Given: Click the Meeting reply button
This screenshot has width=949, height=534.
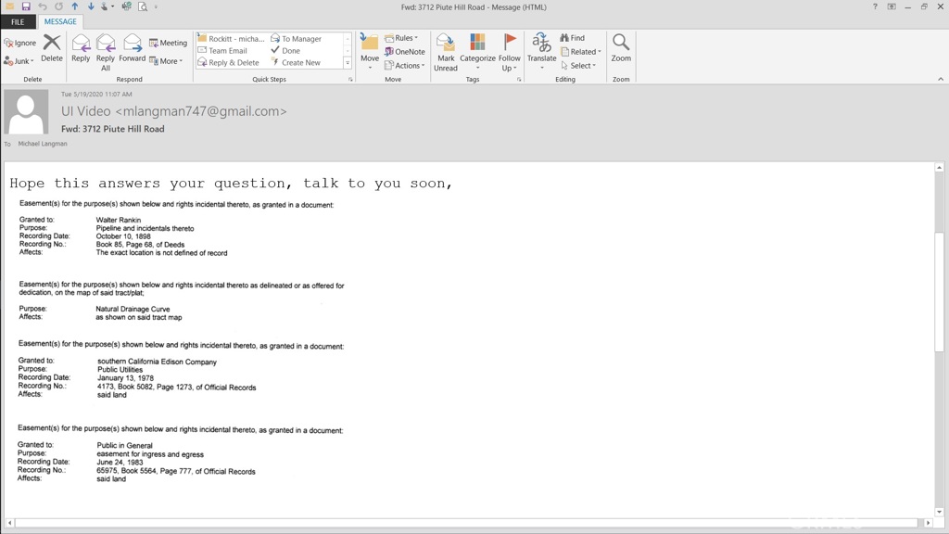Looking at the screenshot, I should (x=168, y=43).
